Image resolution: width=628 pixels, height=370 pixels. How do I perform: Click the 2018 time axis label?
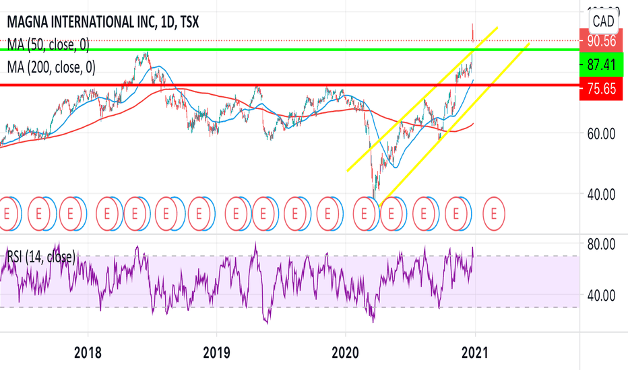(88, 353)
